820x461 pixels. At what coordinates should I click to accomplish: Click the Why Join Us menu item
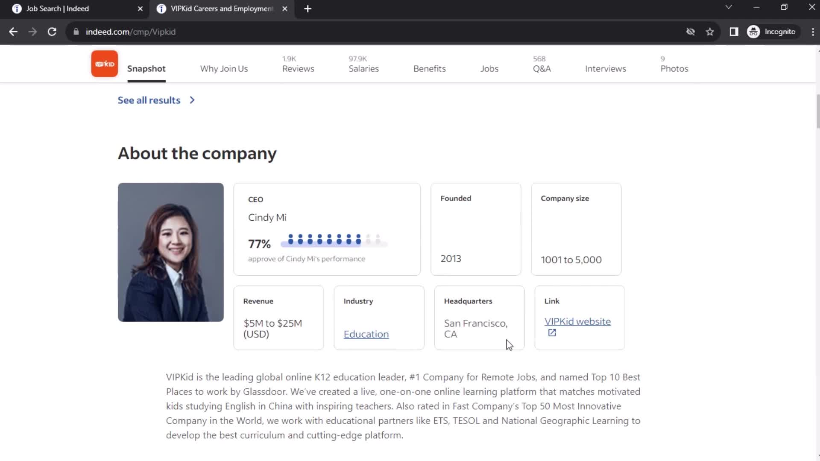[x=224, y=69]
